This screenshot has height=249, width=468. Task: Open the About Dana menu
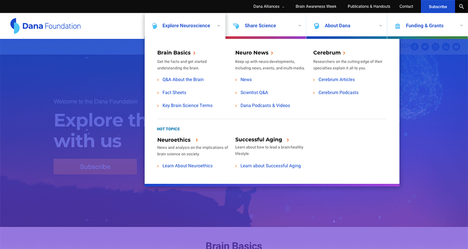point(346,26)
